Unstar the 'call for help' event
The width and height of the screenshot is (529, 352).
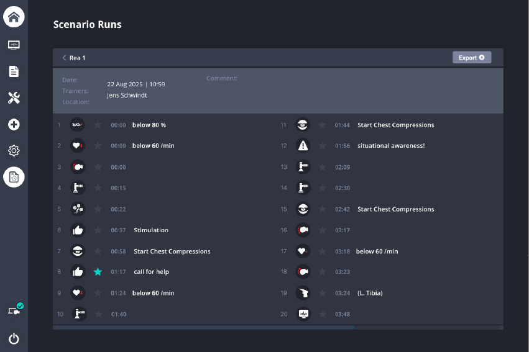(98, 272)
